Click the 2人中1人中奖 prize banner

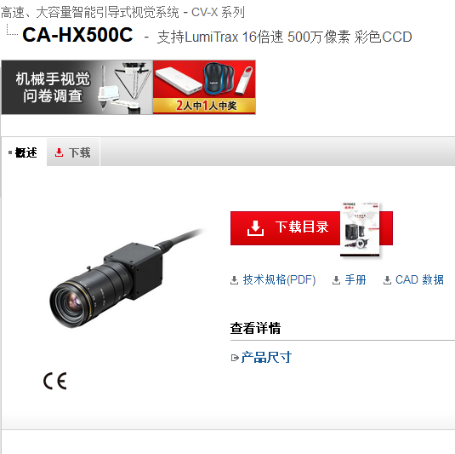(x=204, y=87)
